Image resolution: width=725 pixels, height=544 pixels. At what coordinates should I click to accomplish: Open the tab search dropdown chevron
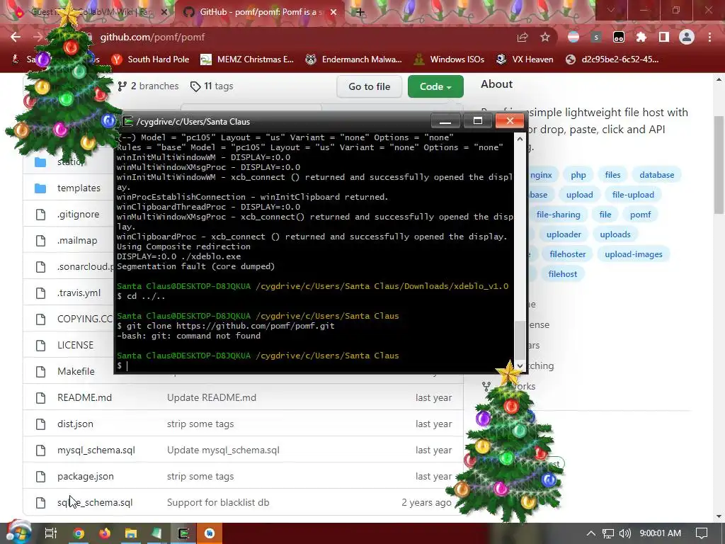[611, 10]
